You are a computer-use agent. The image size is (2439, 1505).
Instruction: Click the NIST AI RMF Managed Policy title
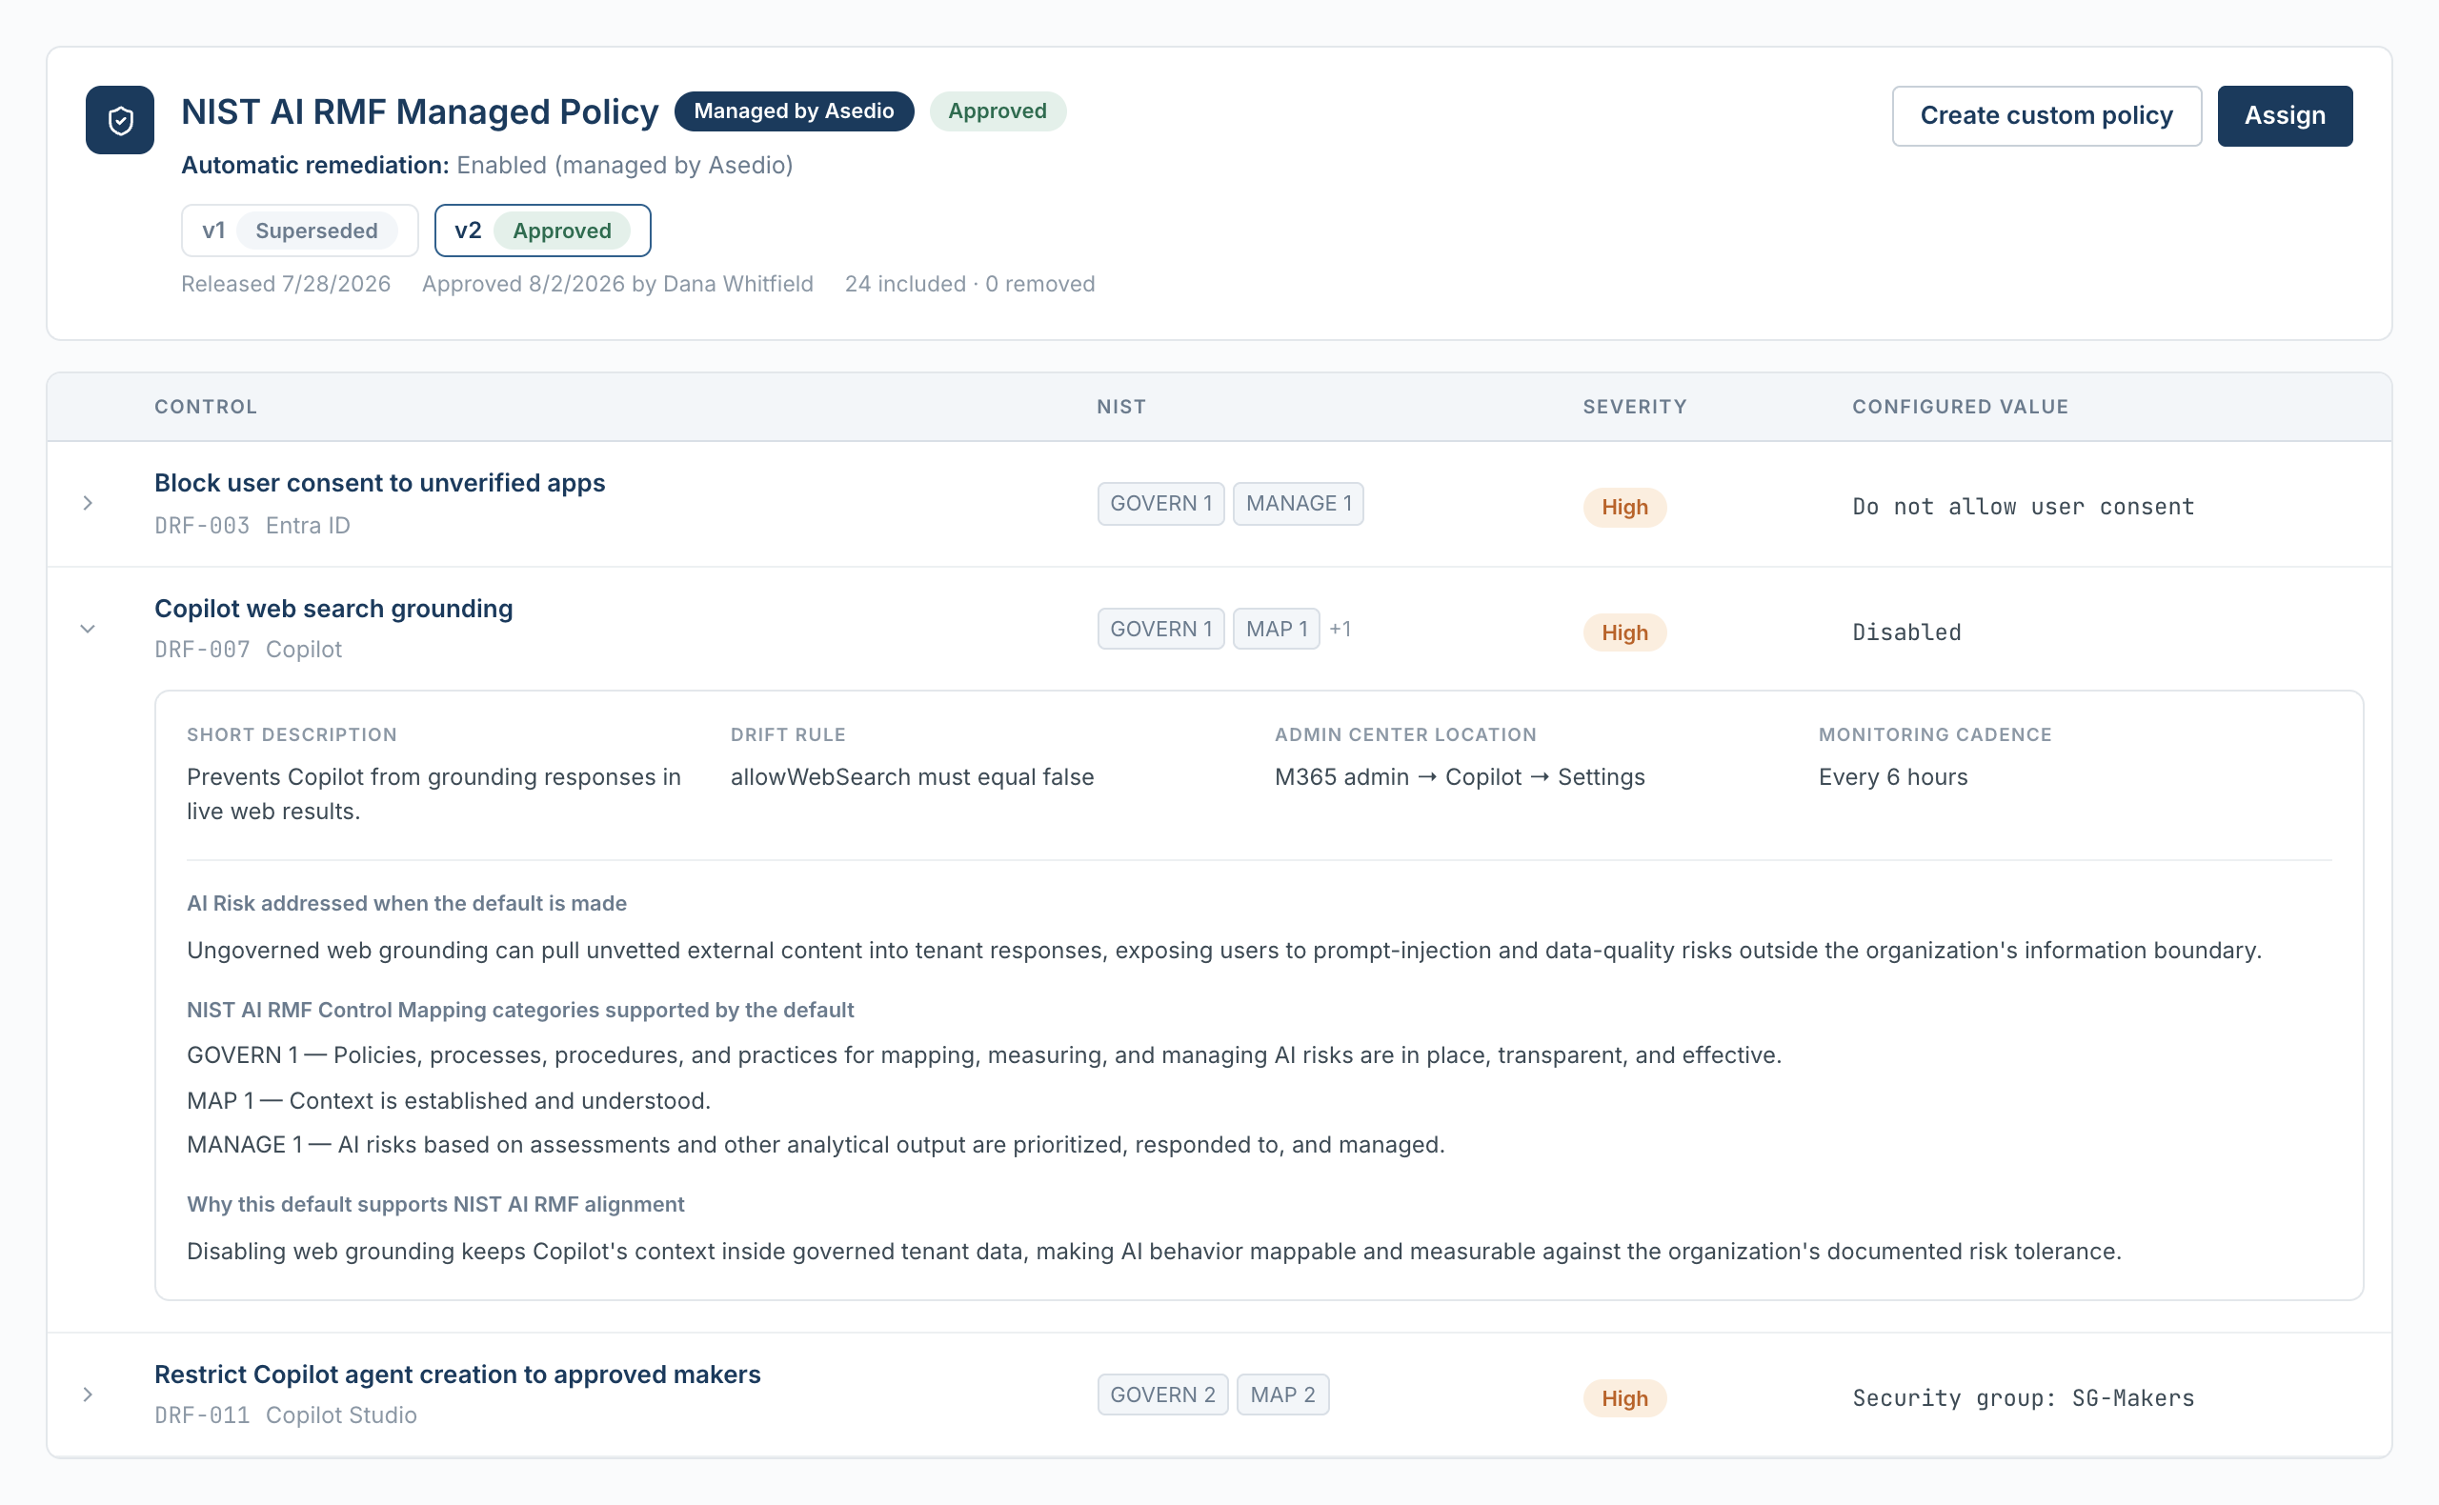coord(419,111)
